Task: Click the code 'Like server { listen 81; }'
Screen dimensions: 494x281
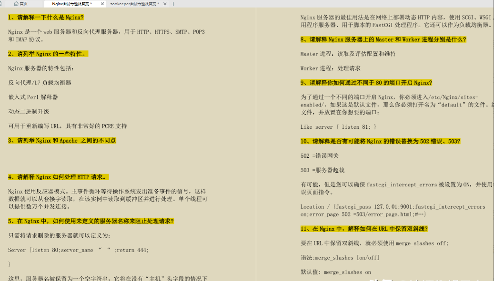Action: 338,127
